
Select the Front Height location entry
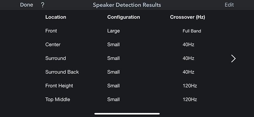tap(59, 86)
